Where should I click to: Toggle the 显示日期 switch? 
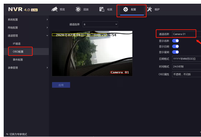pyautogui.click(x=176, y=46)
